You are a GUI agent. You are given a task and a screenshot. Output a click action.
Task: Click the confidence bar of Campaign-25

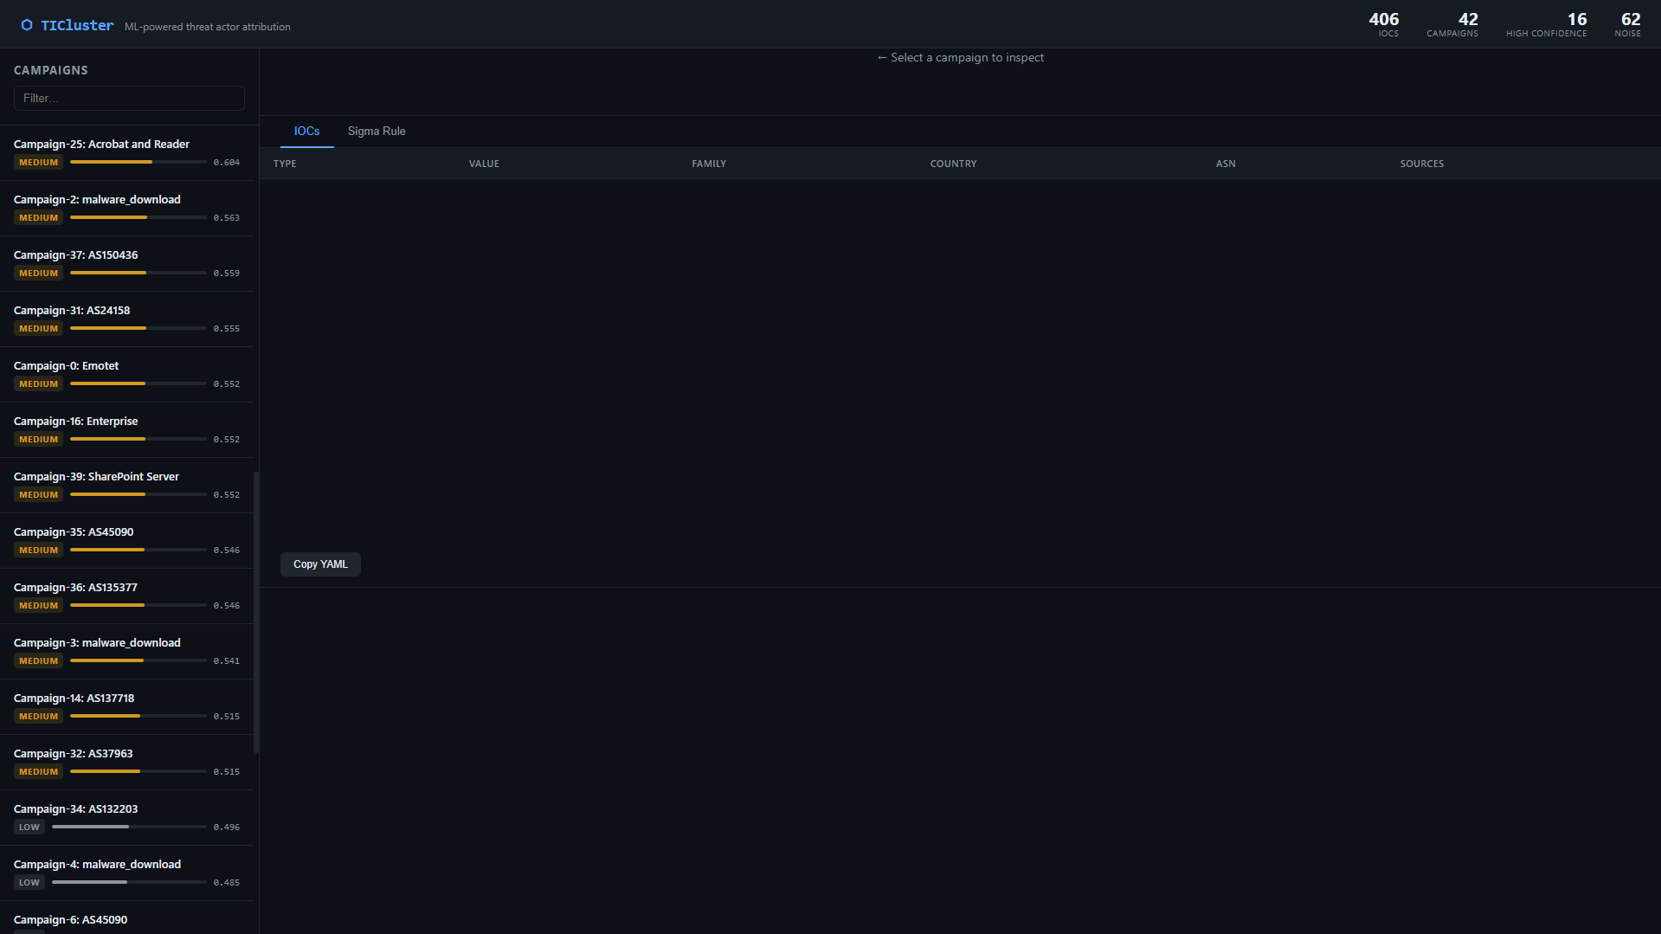pos(138,162)
